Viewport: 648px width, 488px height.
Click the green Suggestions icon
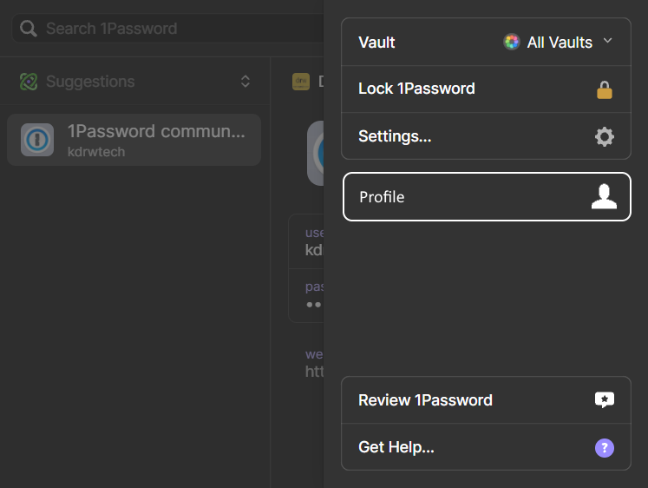[x=29, y=82]
